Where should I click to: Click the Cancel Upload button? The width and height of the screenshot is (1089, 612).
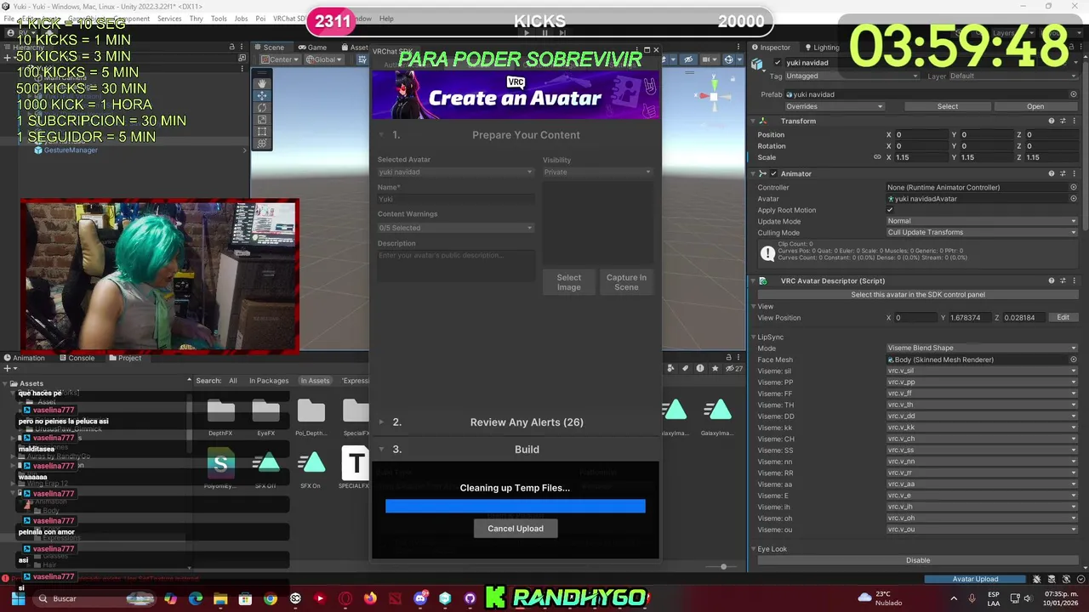[x=516, y=529]
